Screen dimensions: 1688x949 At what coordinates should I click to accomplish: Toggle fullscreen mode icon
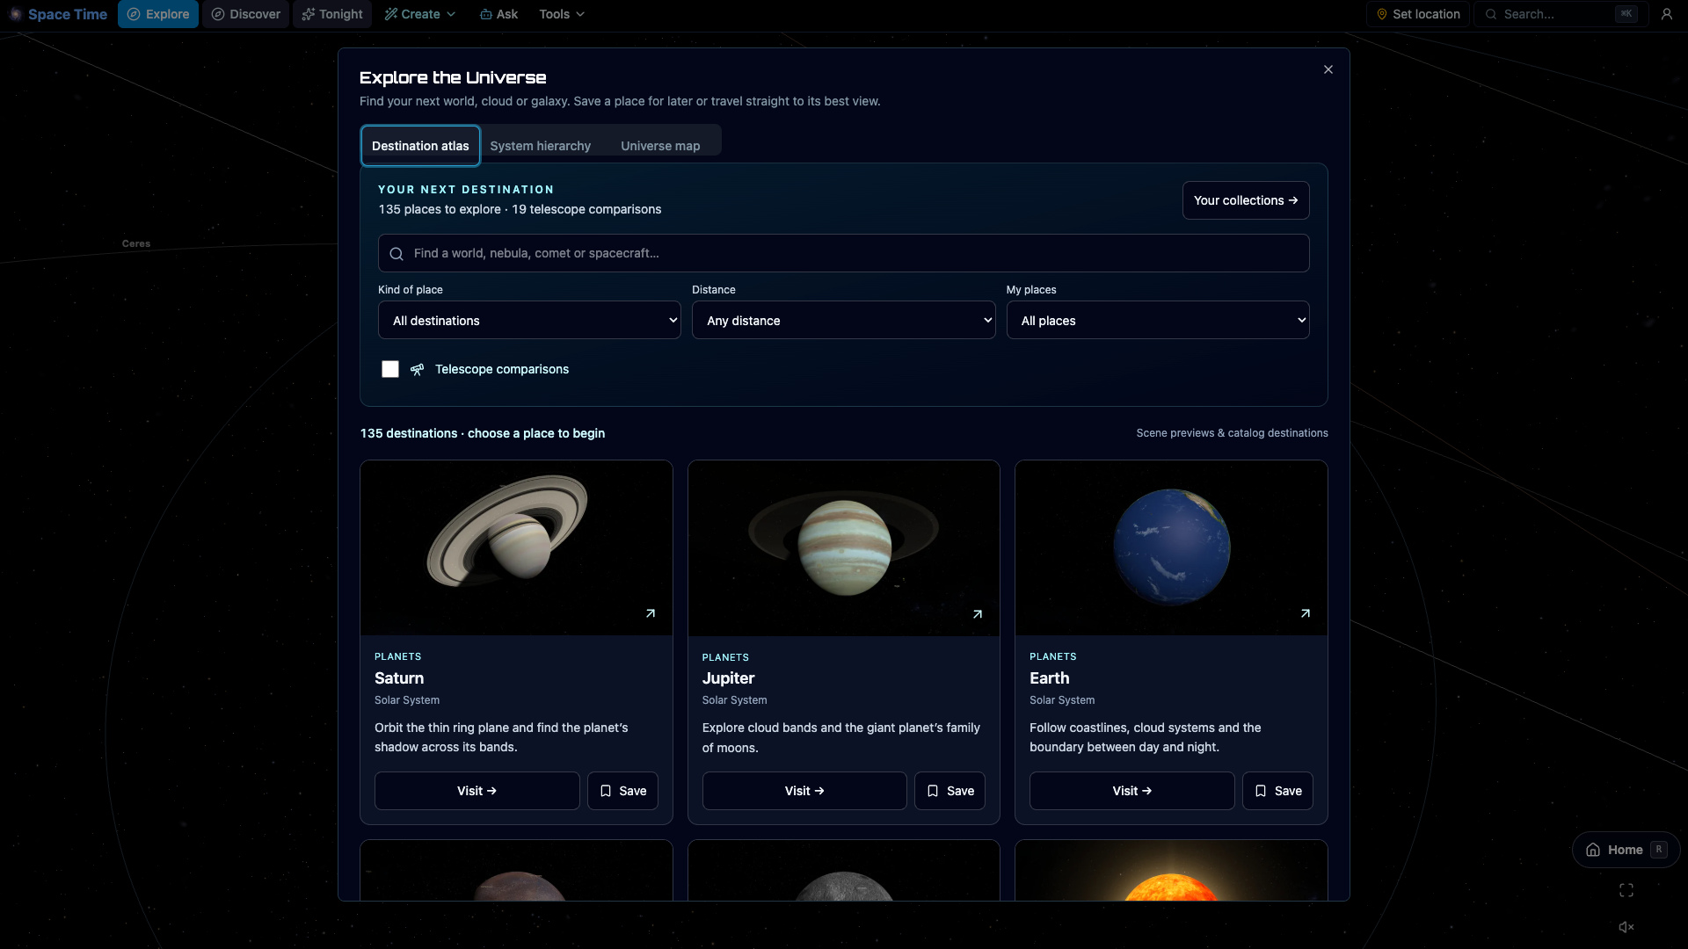click(x=1626, y=891)
